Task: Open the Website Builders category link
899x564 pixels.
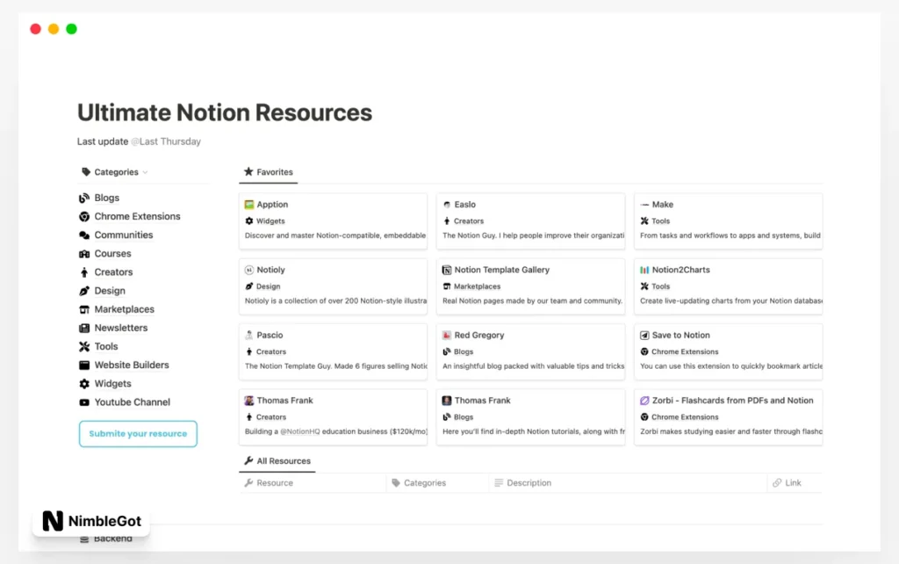Action: click(132, 365)
